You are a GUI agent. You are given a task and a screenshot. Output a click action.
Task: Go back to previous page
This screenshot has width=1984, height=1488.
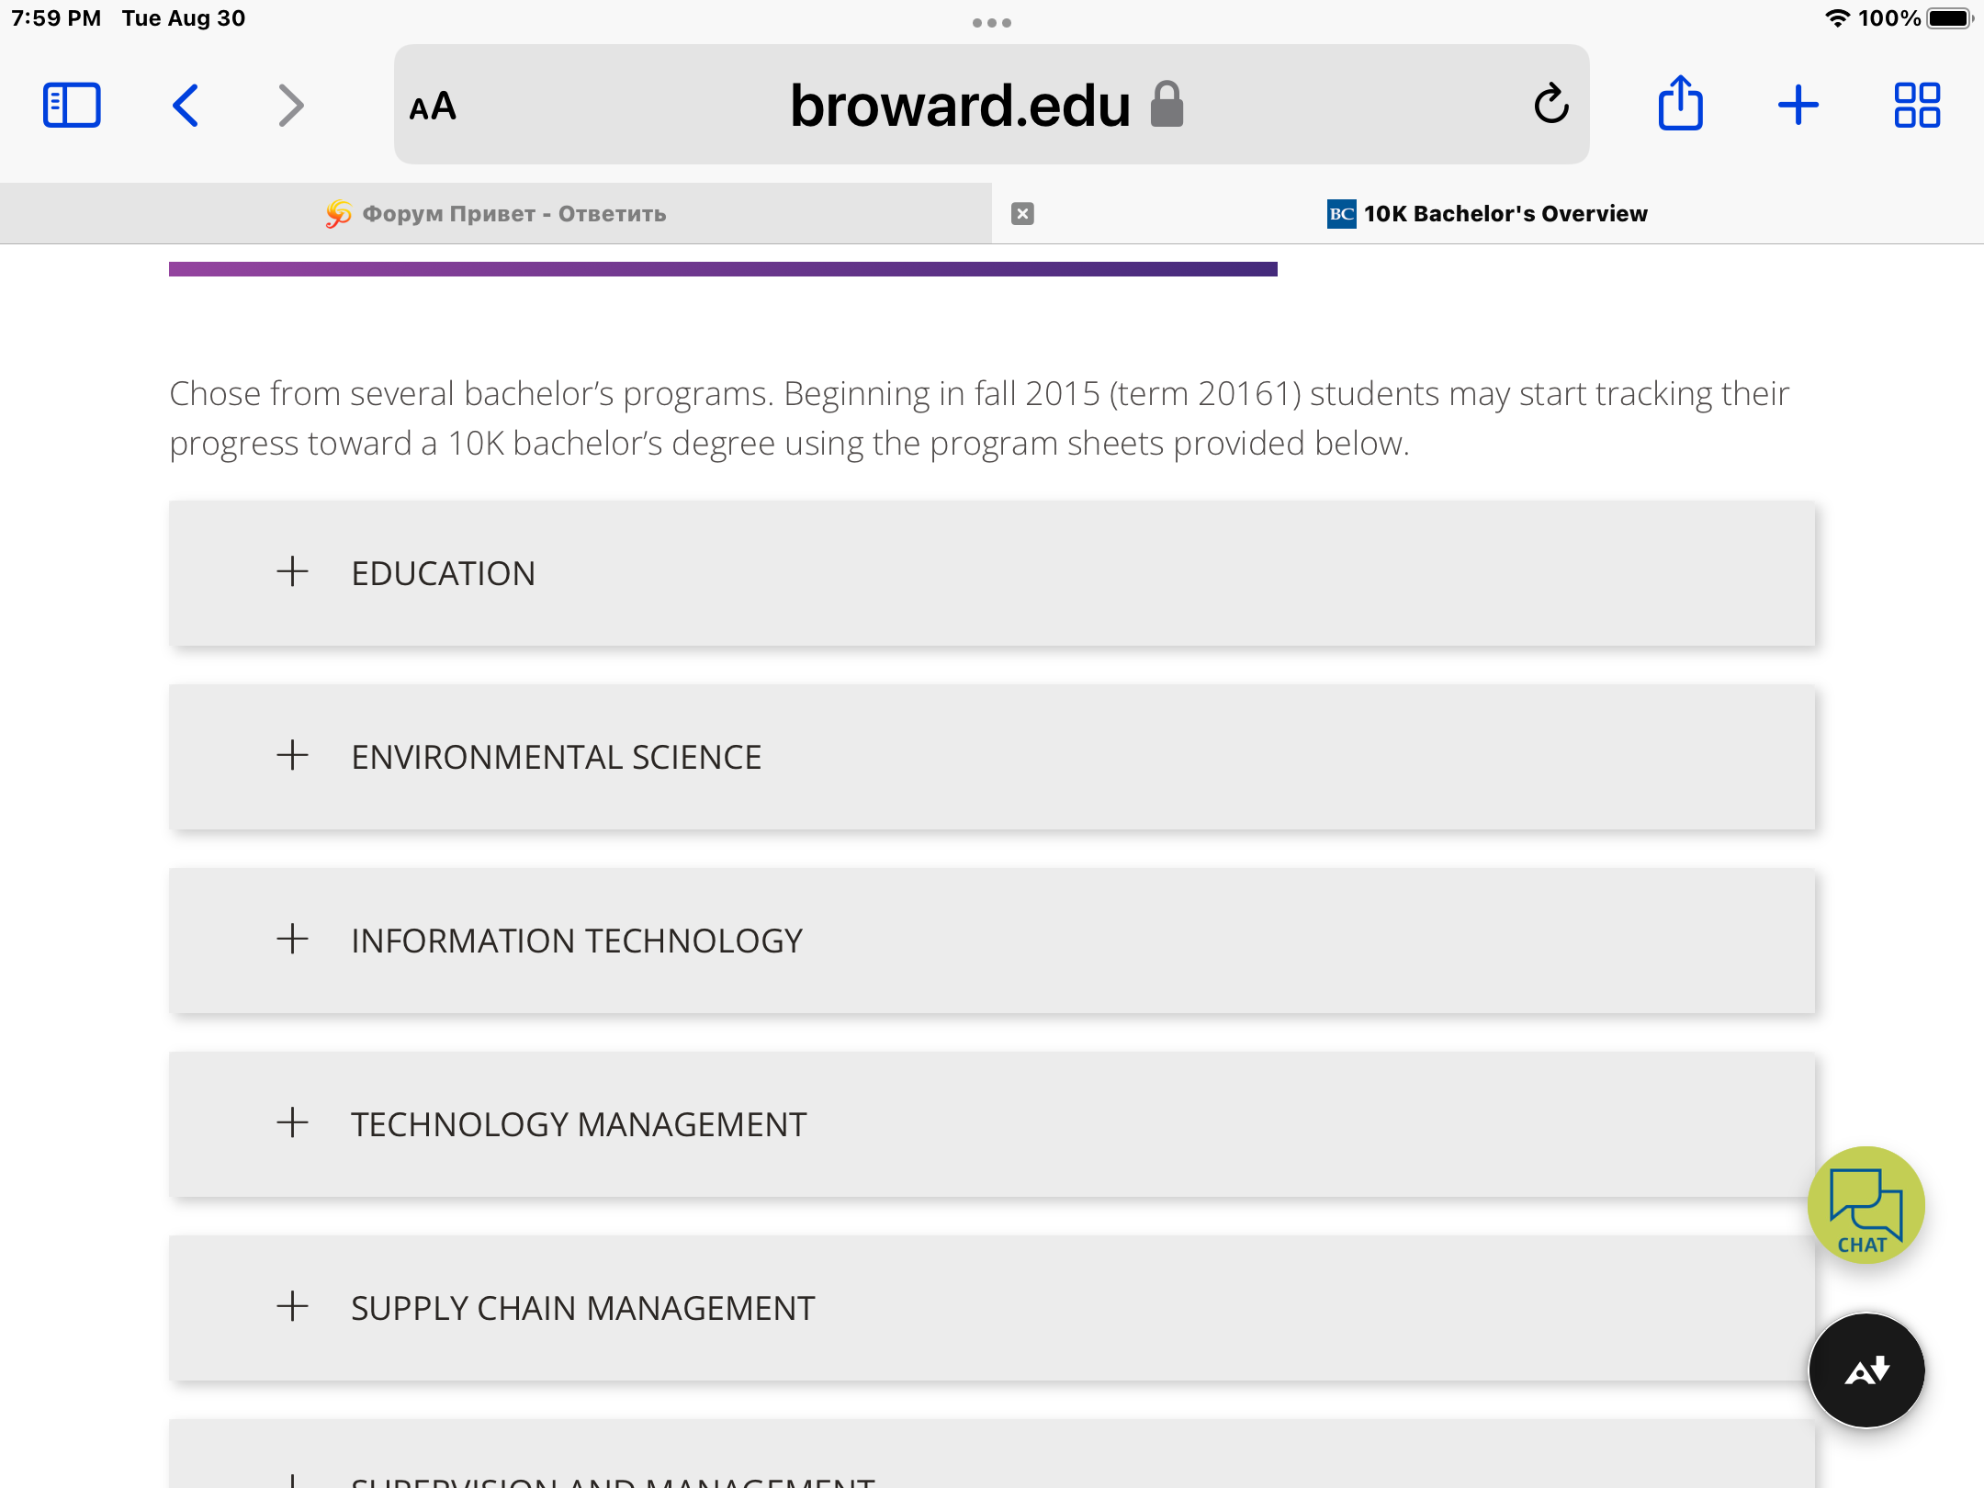[186, 105]
